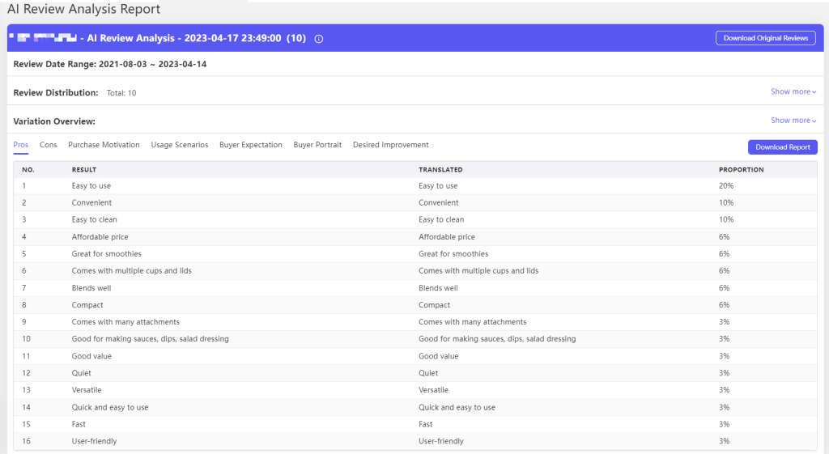
Task: Expand Variation Overview with Show more
Action: (x=793, y=120)
